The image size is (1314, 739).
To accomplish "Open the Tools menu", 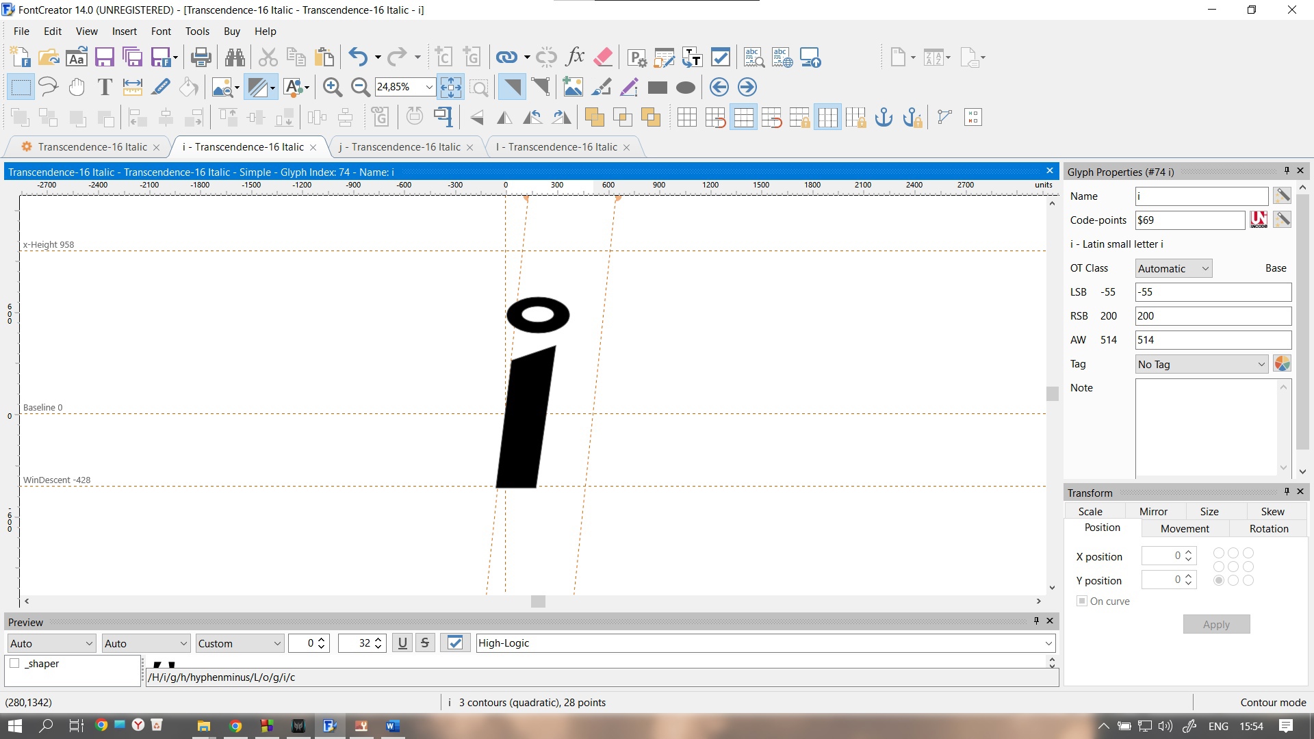I will click(x=197, y=31).
